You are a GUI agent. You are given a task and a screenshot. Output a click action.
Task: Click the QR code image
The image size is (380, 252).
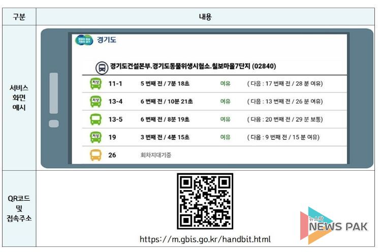205,201
